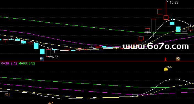
Task: Open the brown 榜 ranking marker icon
Action: click(178, 59)
